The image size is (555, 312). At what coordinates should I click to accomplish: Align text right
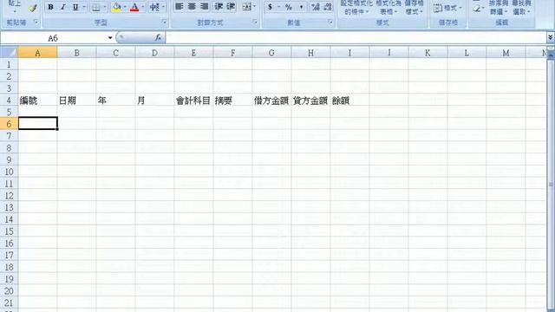point(205,7)
